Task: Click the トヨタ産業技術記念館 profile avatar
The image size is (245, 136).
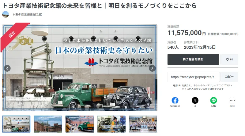Action: pyautogui.click(x=6, y=14)
